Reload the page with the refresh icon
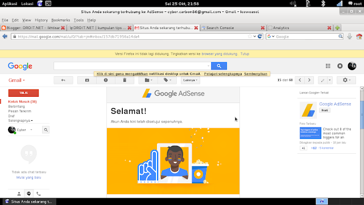 tap(260, 36)
